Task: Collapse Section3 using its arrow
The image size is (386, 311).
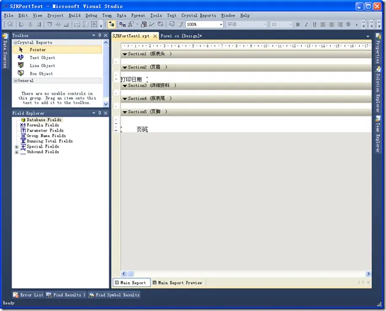Action: [125, 85]
